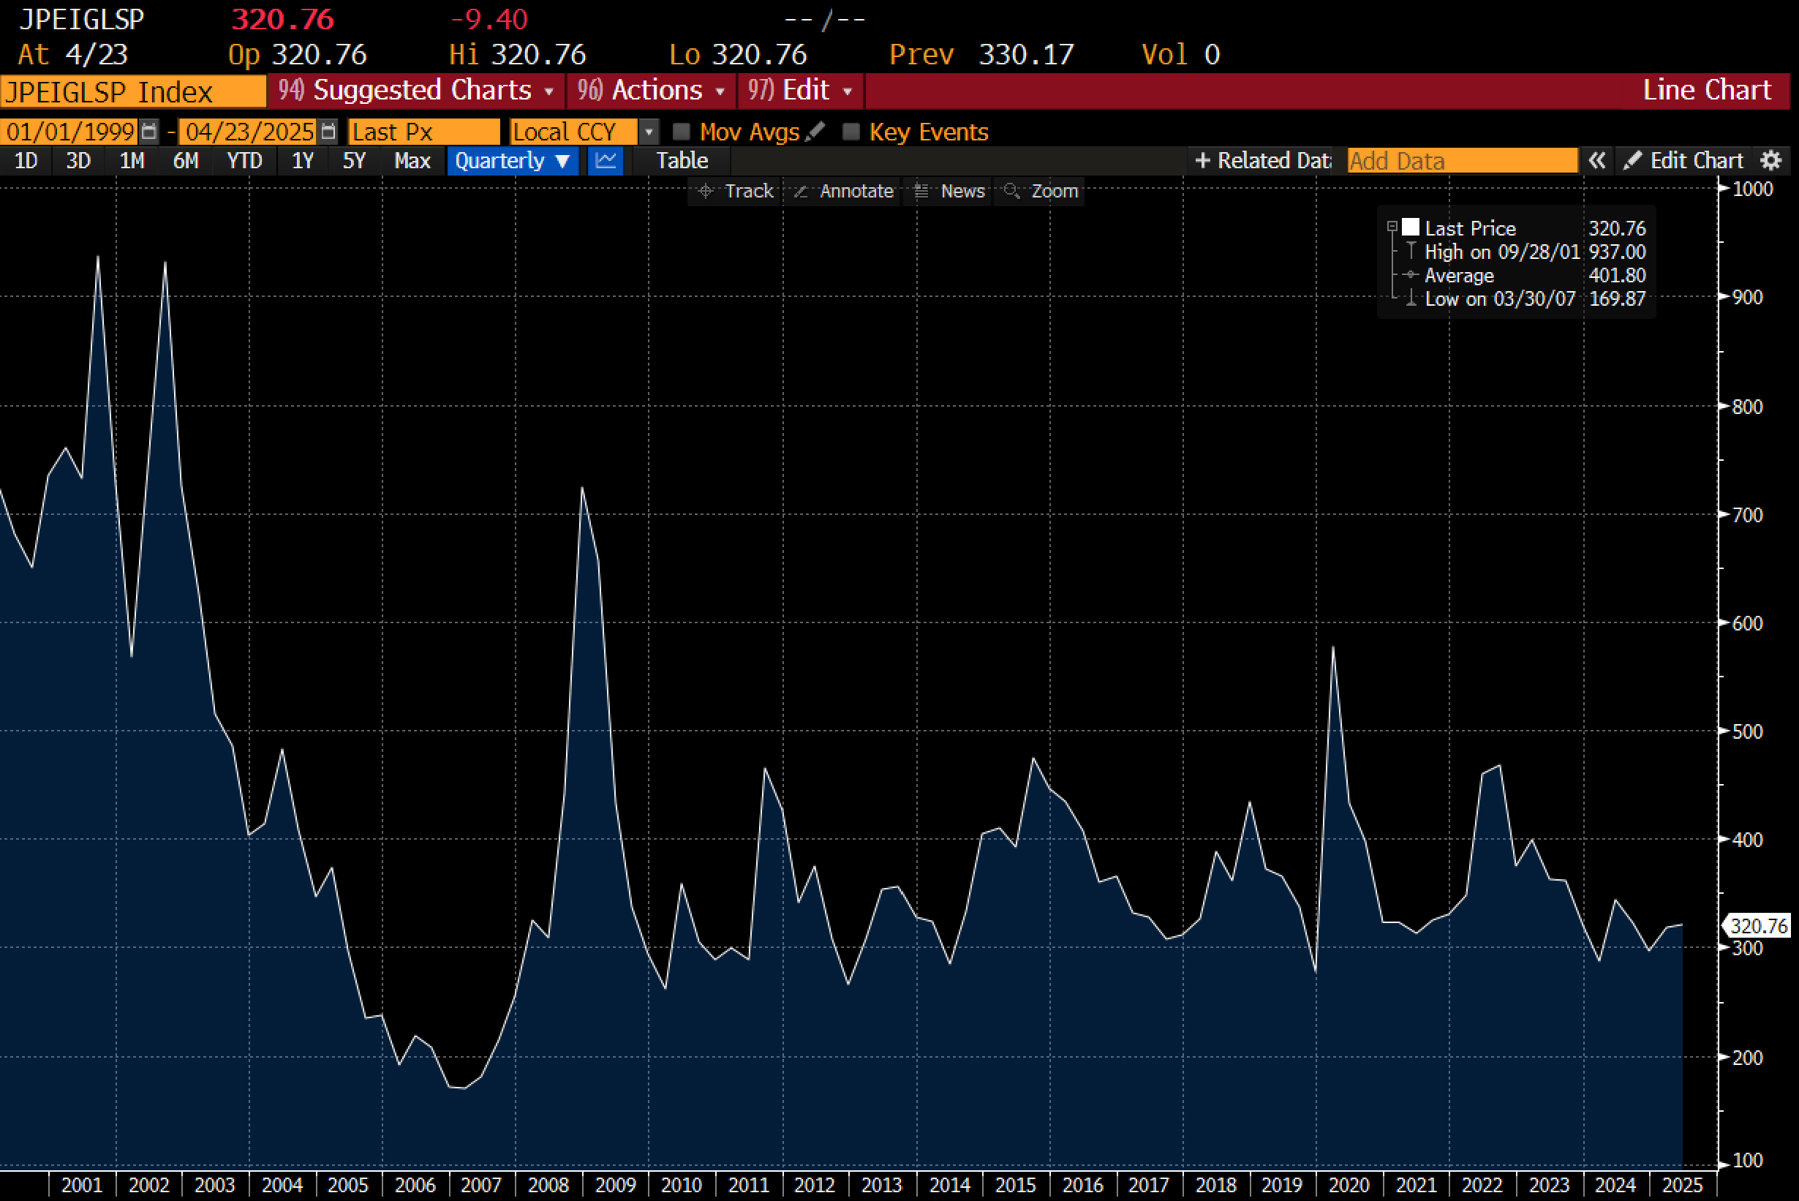Image resolution: width=1799 pixels, height=1201 pixels.
Task: Click the 2008 year axis label
Action: [548, 1185]
